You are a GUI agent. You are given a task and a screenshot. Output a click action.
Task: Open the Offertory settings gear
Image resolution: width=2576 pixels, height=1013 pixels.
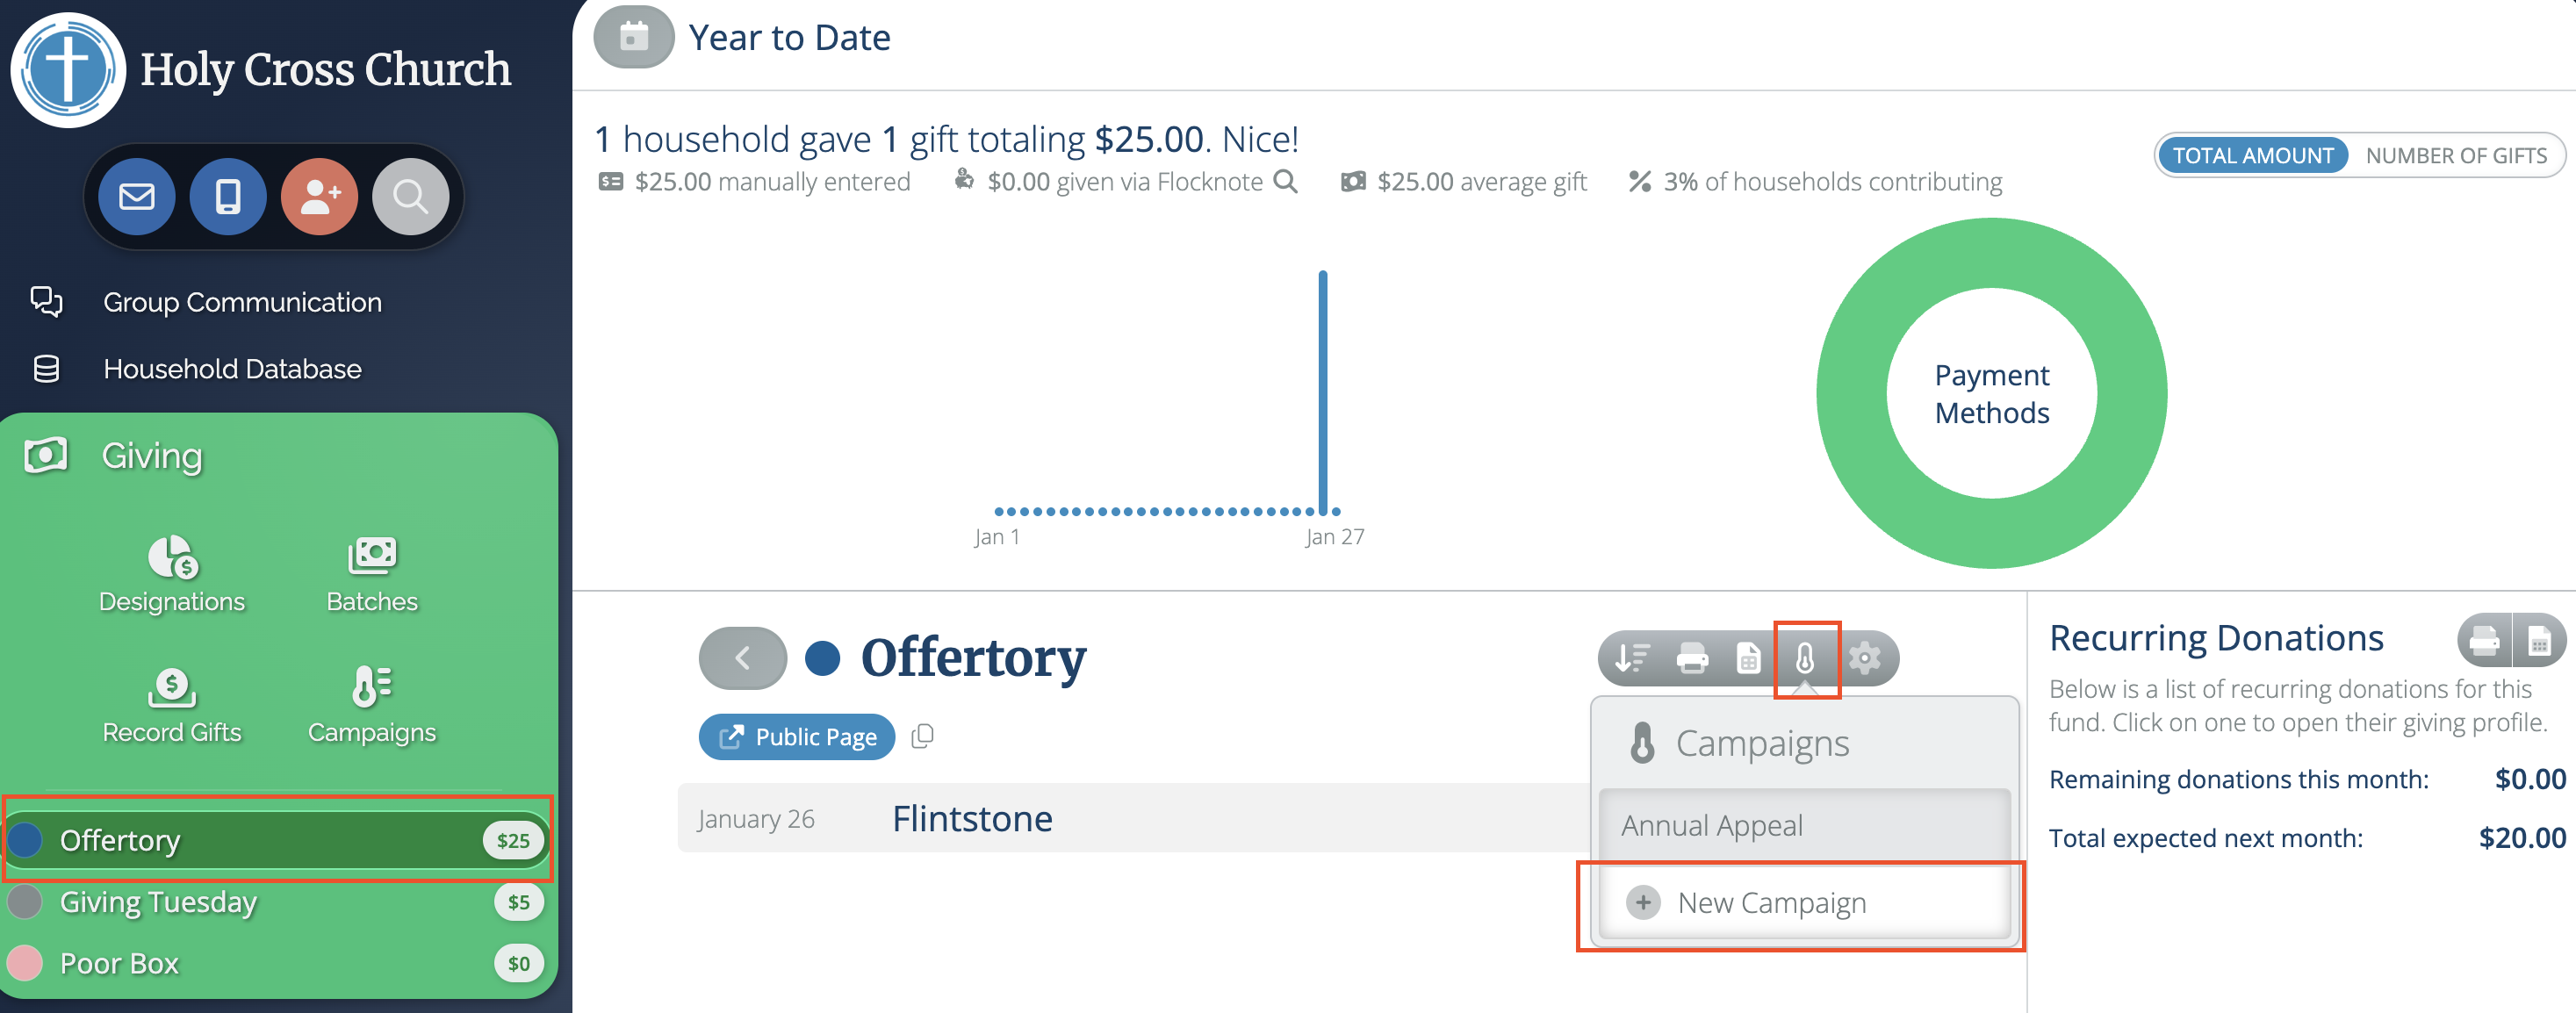pos(1864,658)
